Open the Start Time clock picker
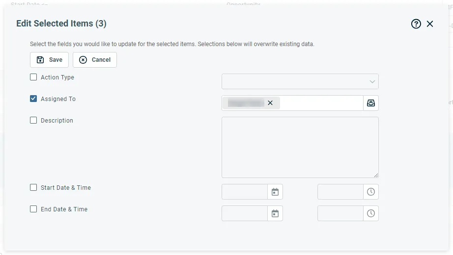Screen dimensions: 453x255 tap(371, 192)
